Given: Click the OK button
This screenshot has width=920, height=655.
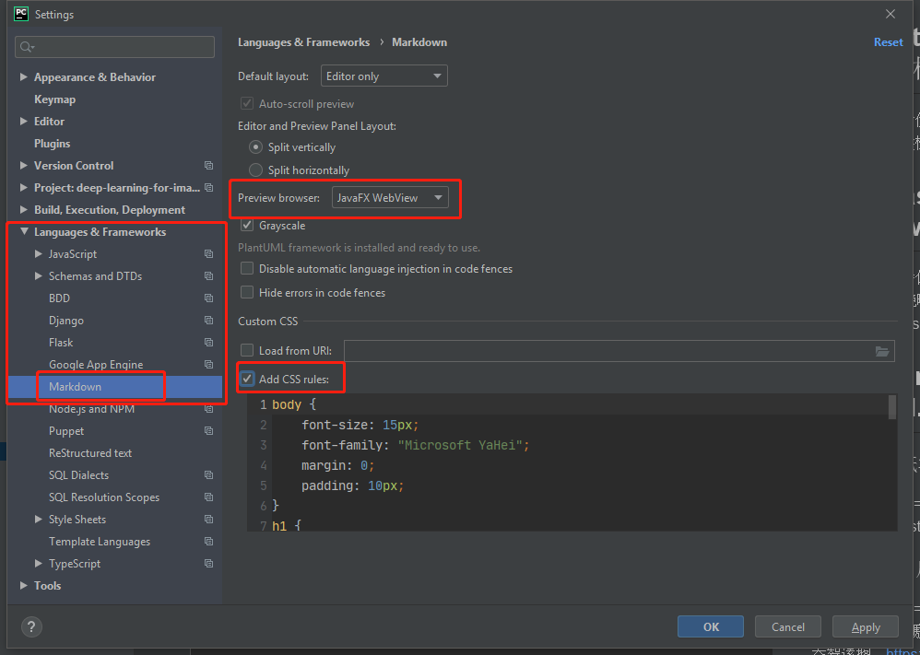Looking at the screenshot, I should pos(711,626).
